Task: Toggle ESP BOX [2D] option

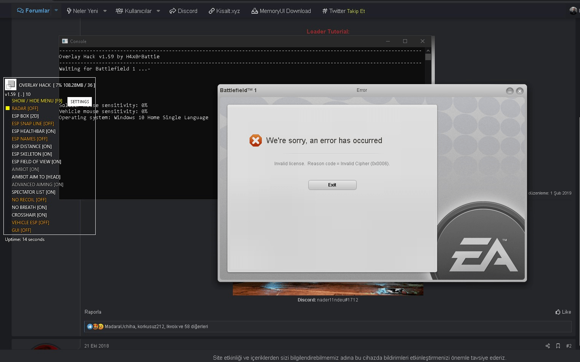Action: click(x=25, y=116)
